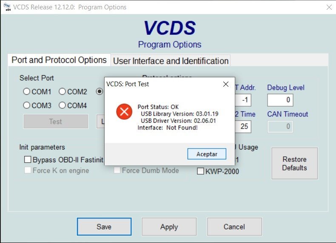Image resolution: width=336 pixels, height=243 pixels.
Task: Click the selected port radio button beside COM2
Action: click(x=100, y=92)
